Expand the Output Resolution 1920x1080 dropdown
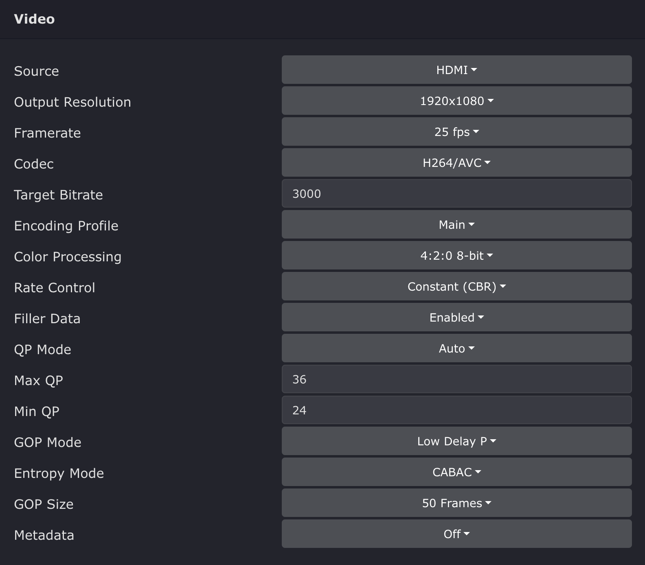This screenshot has height=565, width=645. tap(456, 101)
